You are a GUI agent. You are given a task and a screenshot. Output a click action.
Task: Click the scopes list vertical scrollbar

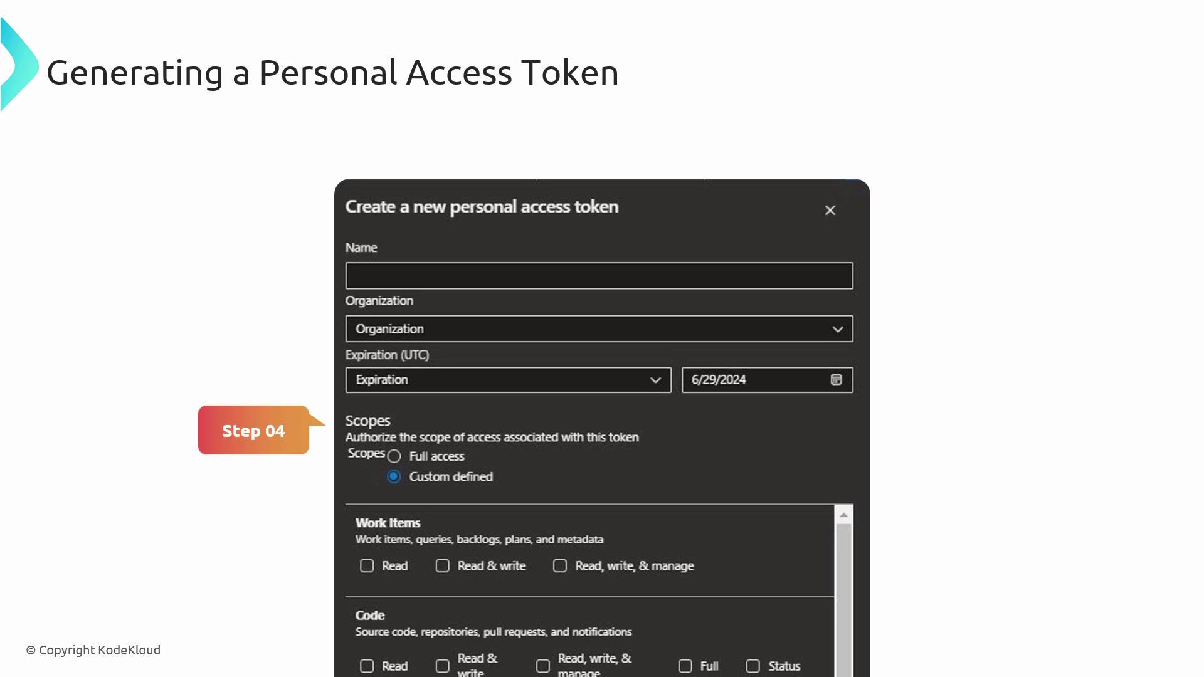(x=843, y=596)
